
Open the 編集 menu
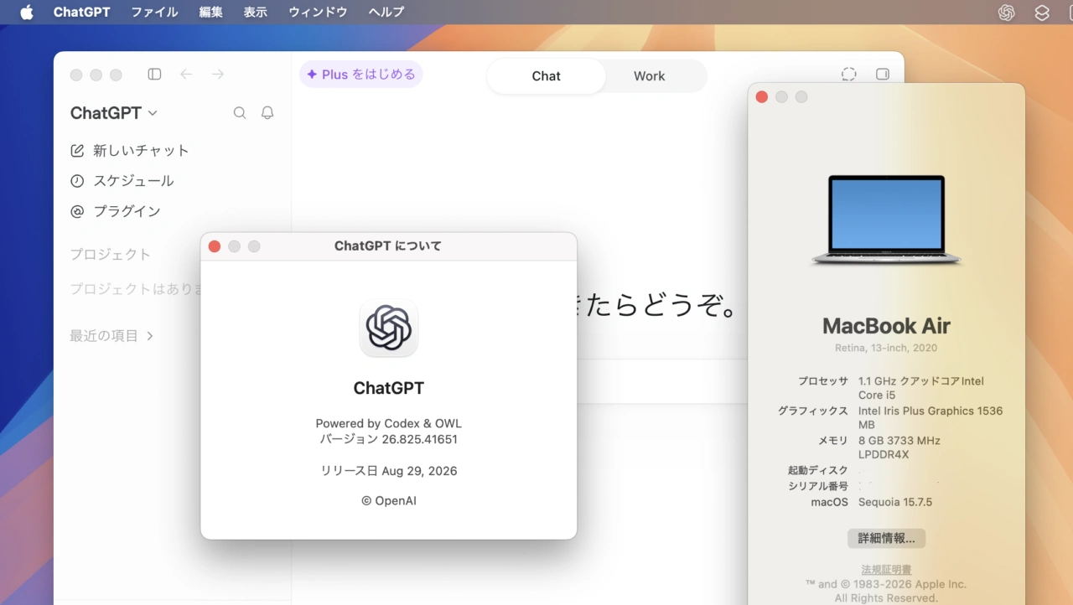click(210, 13)
